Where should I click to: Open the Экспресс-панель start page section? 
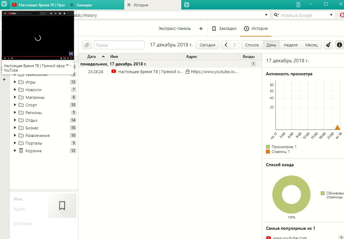tap(175, 29)
